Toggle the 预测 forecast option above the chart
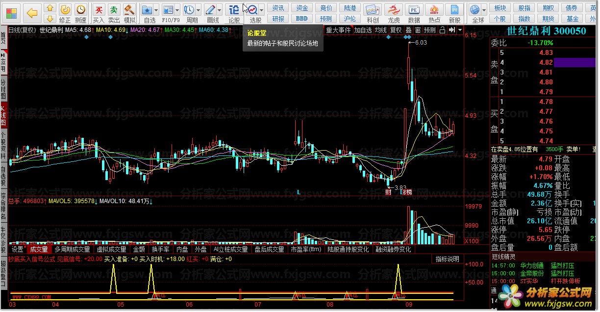This screenshot has width=600, height=312. pyautogui.click(x=429, y=29)
